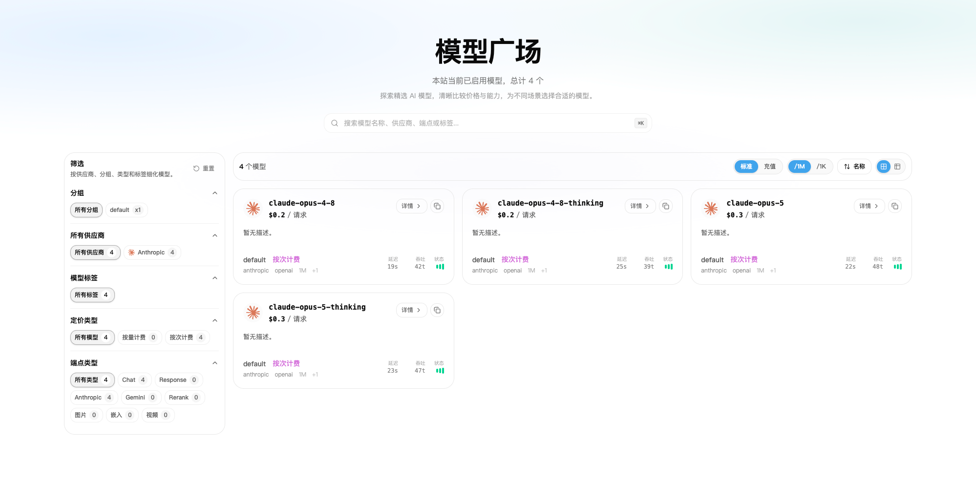Open the 名称 sort dropdown

pos(854,167)
